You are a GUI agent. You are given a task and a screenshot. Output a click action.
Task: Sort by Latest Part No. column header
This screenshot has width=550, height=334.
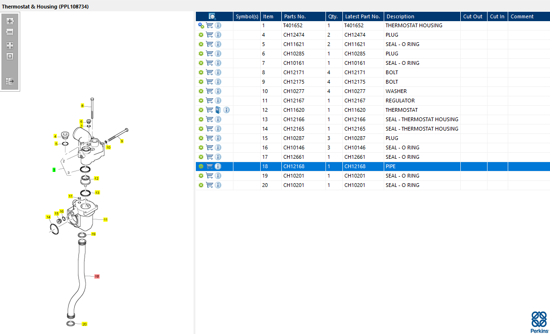(x=363, y=16)
